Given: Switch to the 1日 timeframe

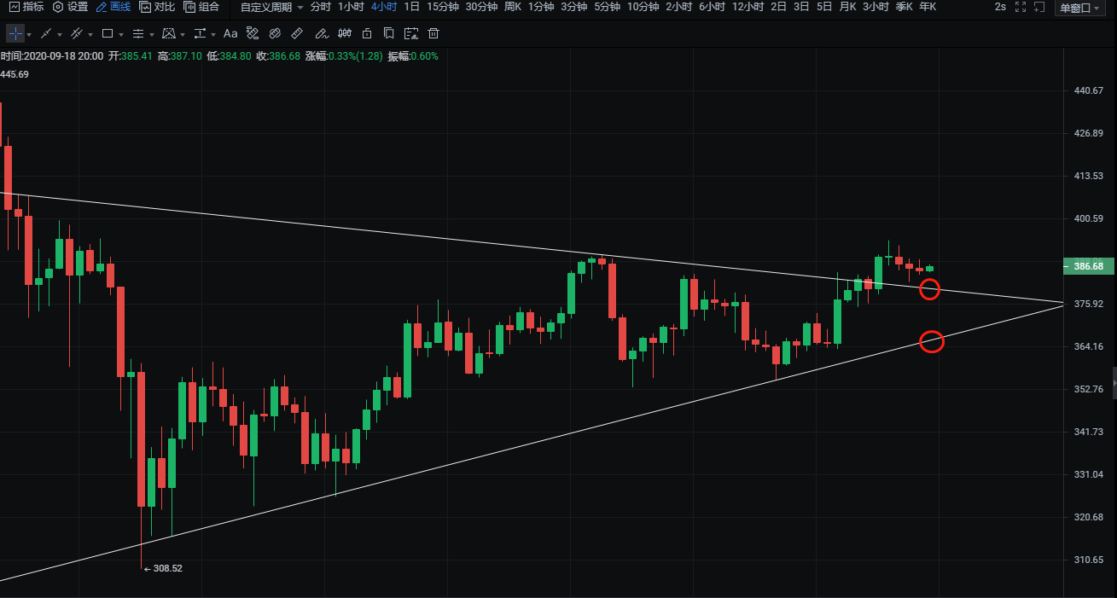Looking at the screenshot, I should [411, 7].
